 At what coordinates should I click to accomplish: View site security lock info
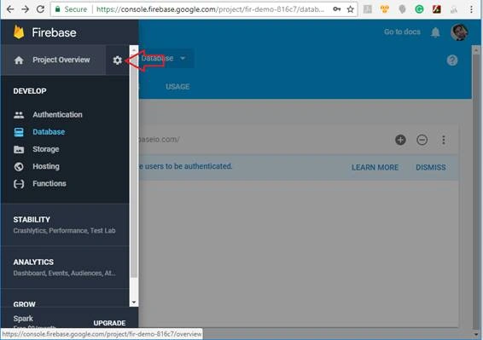(x=58, y=9)
